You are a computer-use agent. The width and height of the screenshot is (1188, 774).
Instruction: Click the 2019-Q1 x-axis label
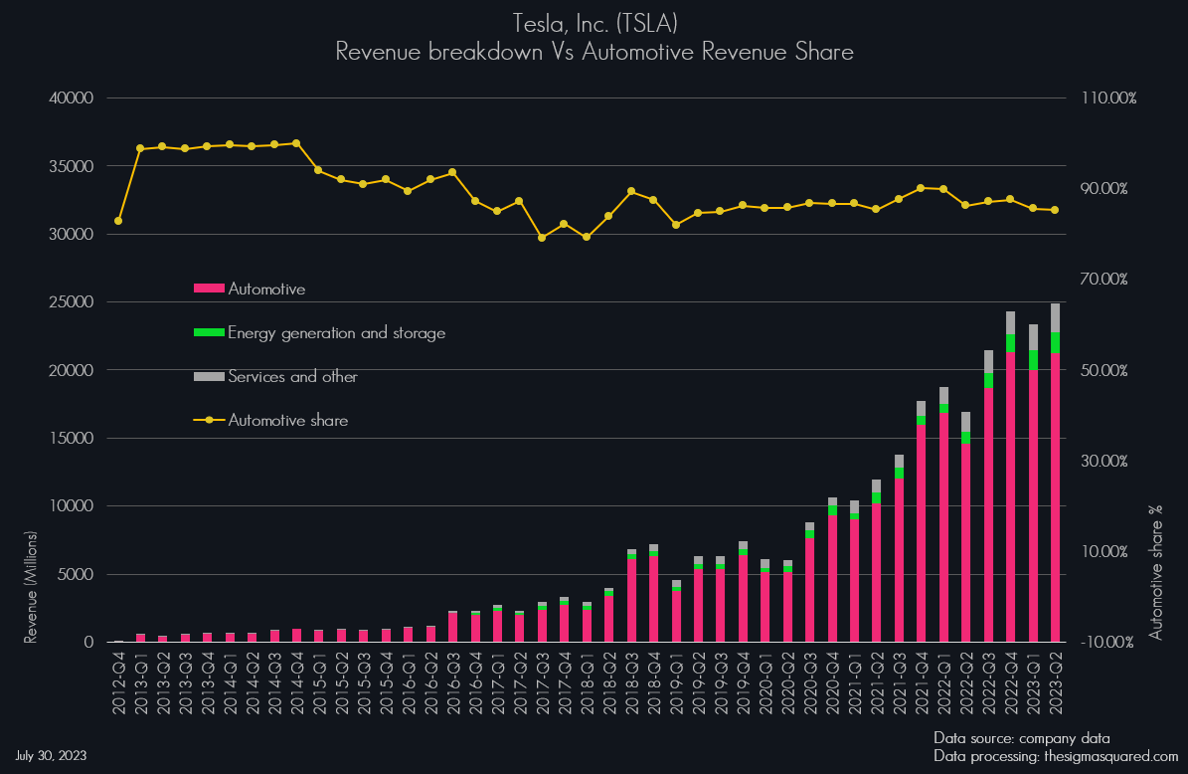coord(677,681)
